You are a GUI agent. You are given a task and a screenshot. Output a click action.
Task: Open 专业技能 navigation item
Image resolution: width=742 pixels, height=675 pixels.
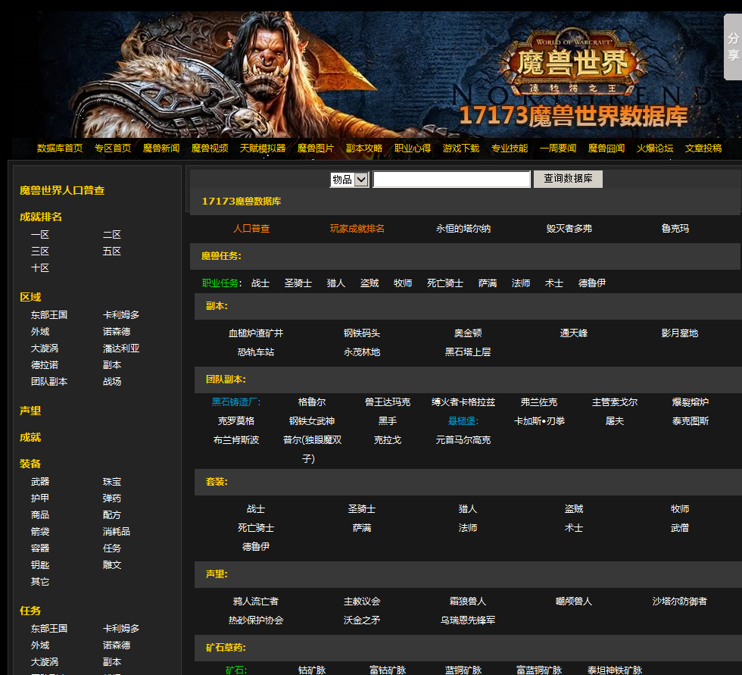point(510,148)
